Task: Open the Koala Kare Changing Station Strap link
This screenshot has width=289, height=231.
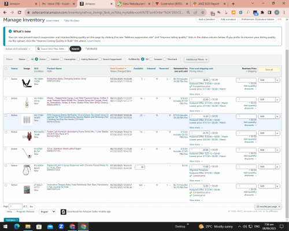Action: [66, 79]
